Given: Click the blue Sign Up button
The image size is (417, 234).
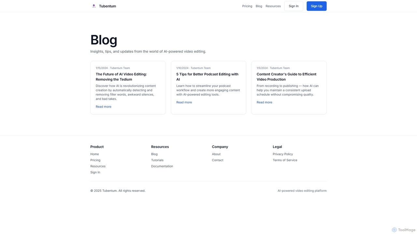Looking at the screenshot, I should 317,6.
